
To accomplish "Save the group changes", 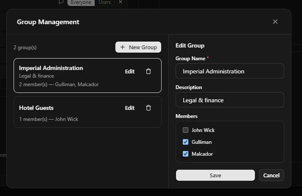I will click(215, 175).
